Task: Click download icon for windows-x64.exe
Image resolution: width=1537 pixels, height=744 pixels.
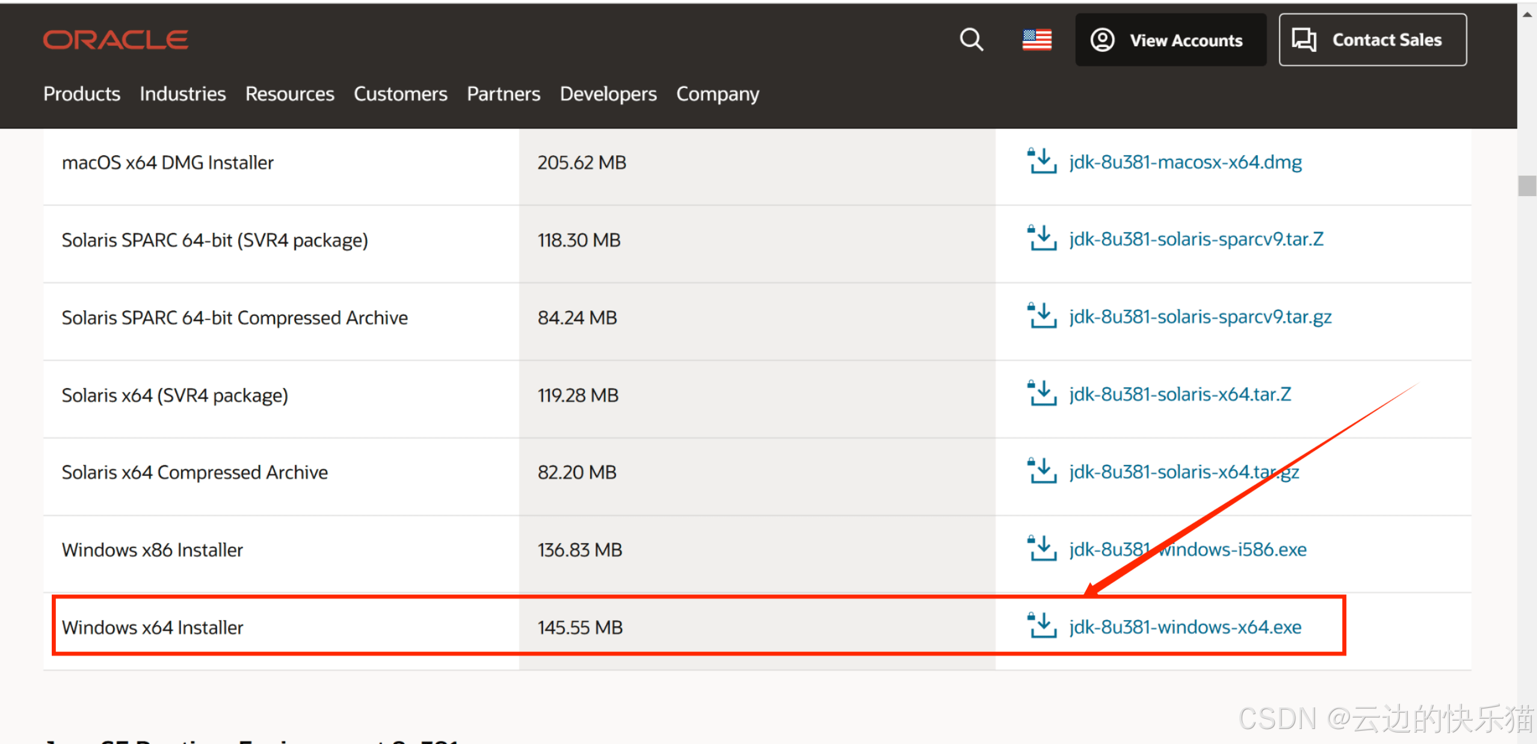Action: tap(1041, 626)
